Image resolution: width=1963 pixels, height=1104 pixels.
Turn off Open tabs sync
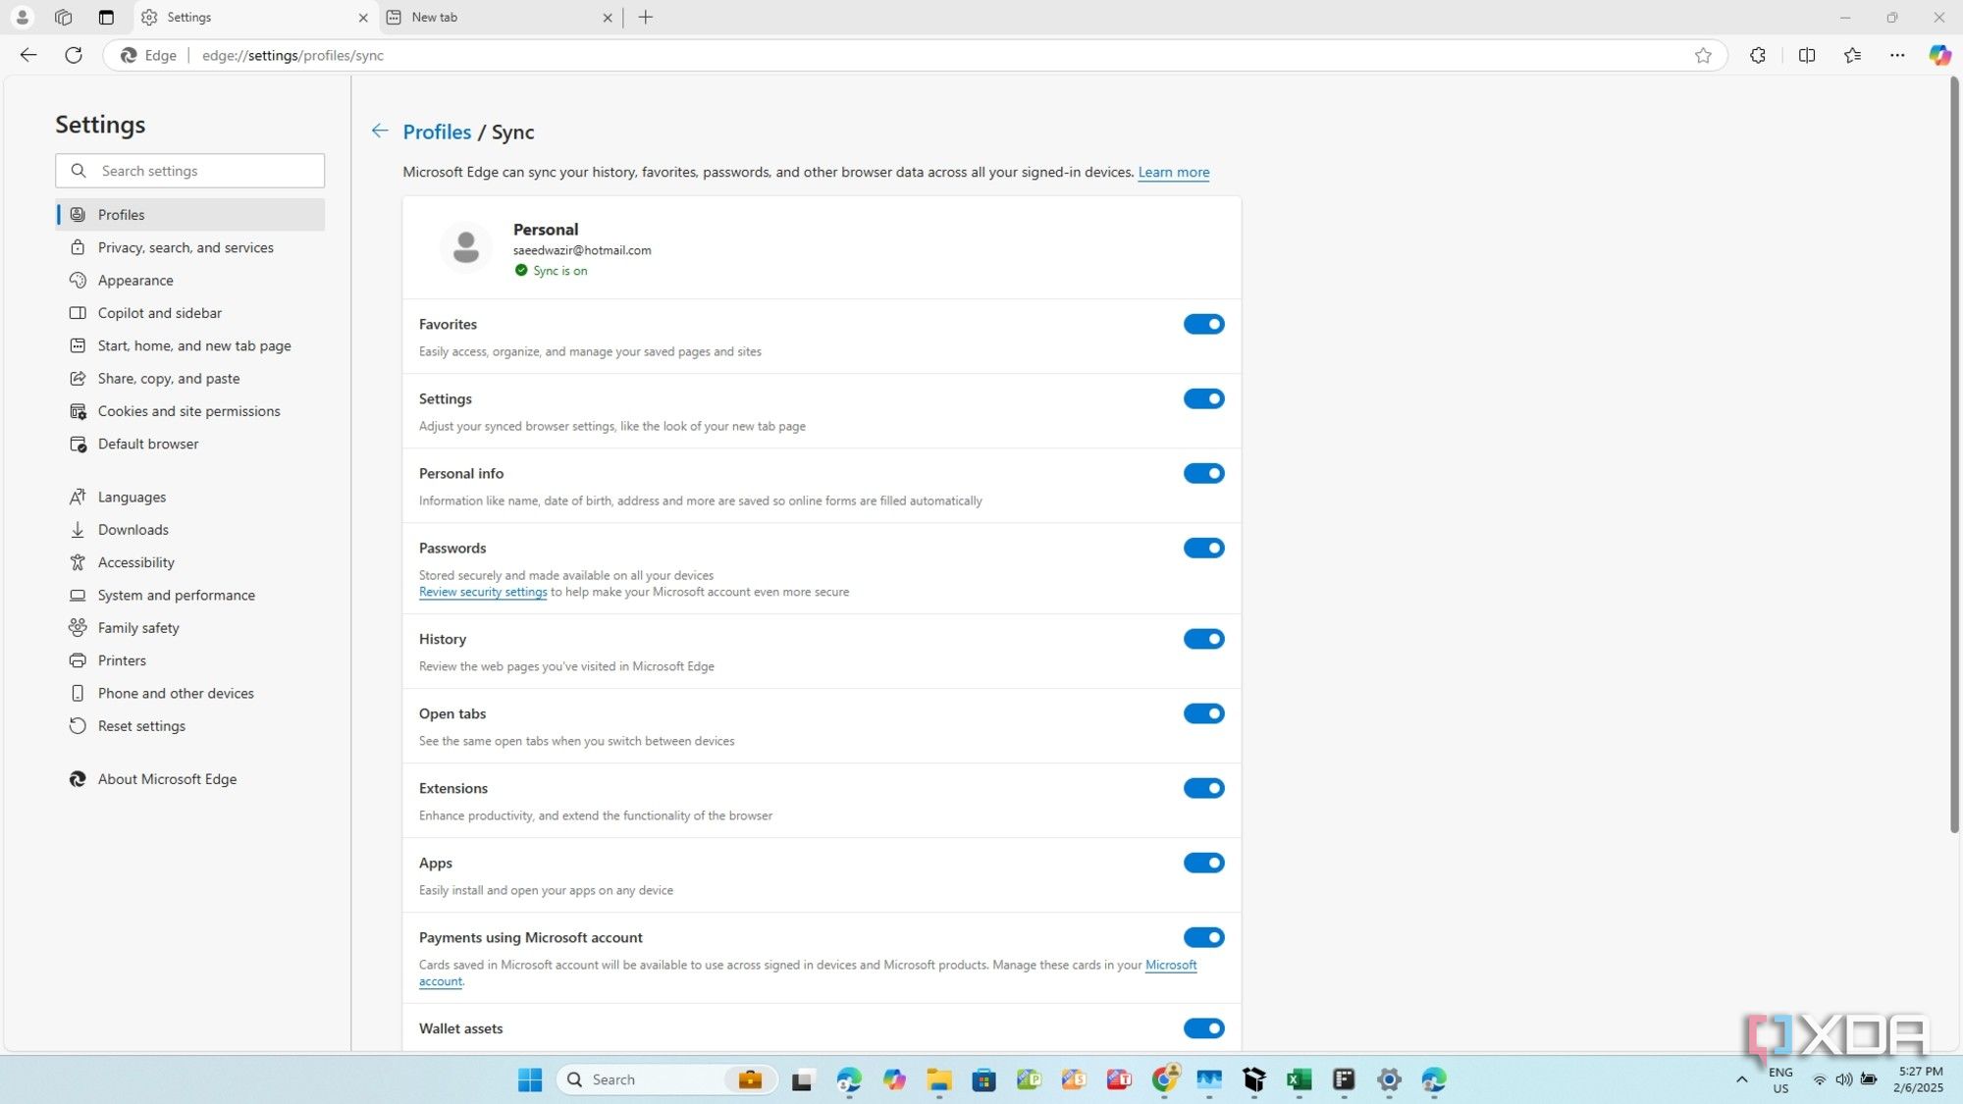coord(1204,713)
